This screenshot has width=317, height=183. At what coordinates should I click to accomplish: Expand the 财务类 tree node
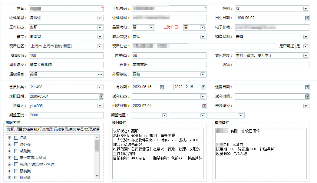pyautogui.click(x=9, y=145)
